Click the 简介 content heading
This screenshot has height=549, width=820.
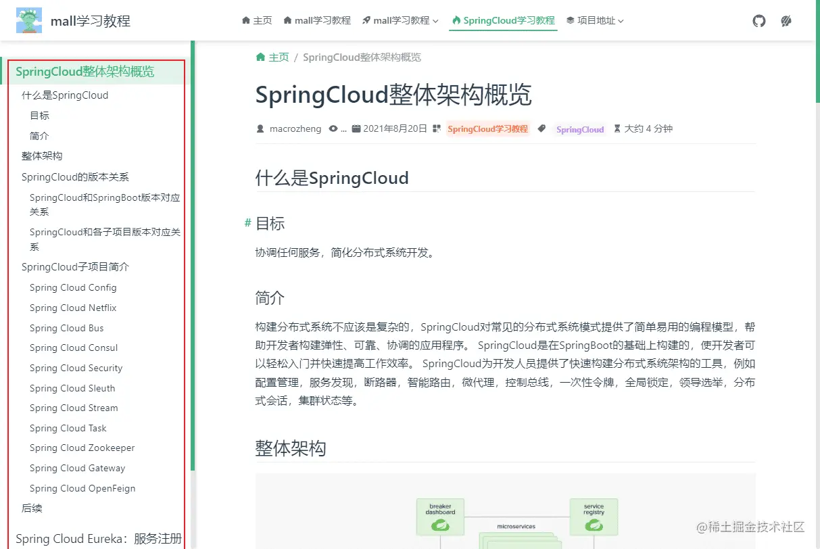coord(270,297)
